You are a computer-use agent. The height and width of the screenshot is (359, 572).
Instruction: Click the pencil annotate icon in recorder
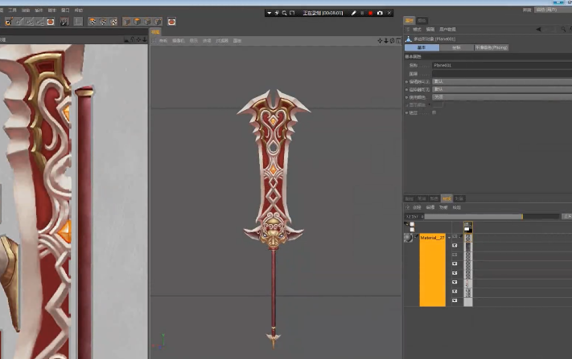[x=353, y=13]
